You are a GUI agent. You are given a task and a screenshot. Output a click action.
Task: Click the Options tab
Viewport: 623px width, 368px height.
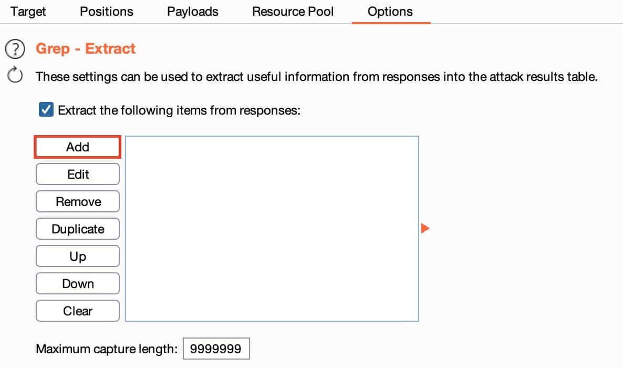coord(390,12)
